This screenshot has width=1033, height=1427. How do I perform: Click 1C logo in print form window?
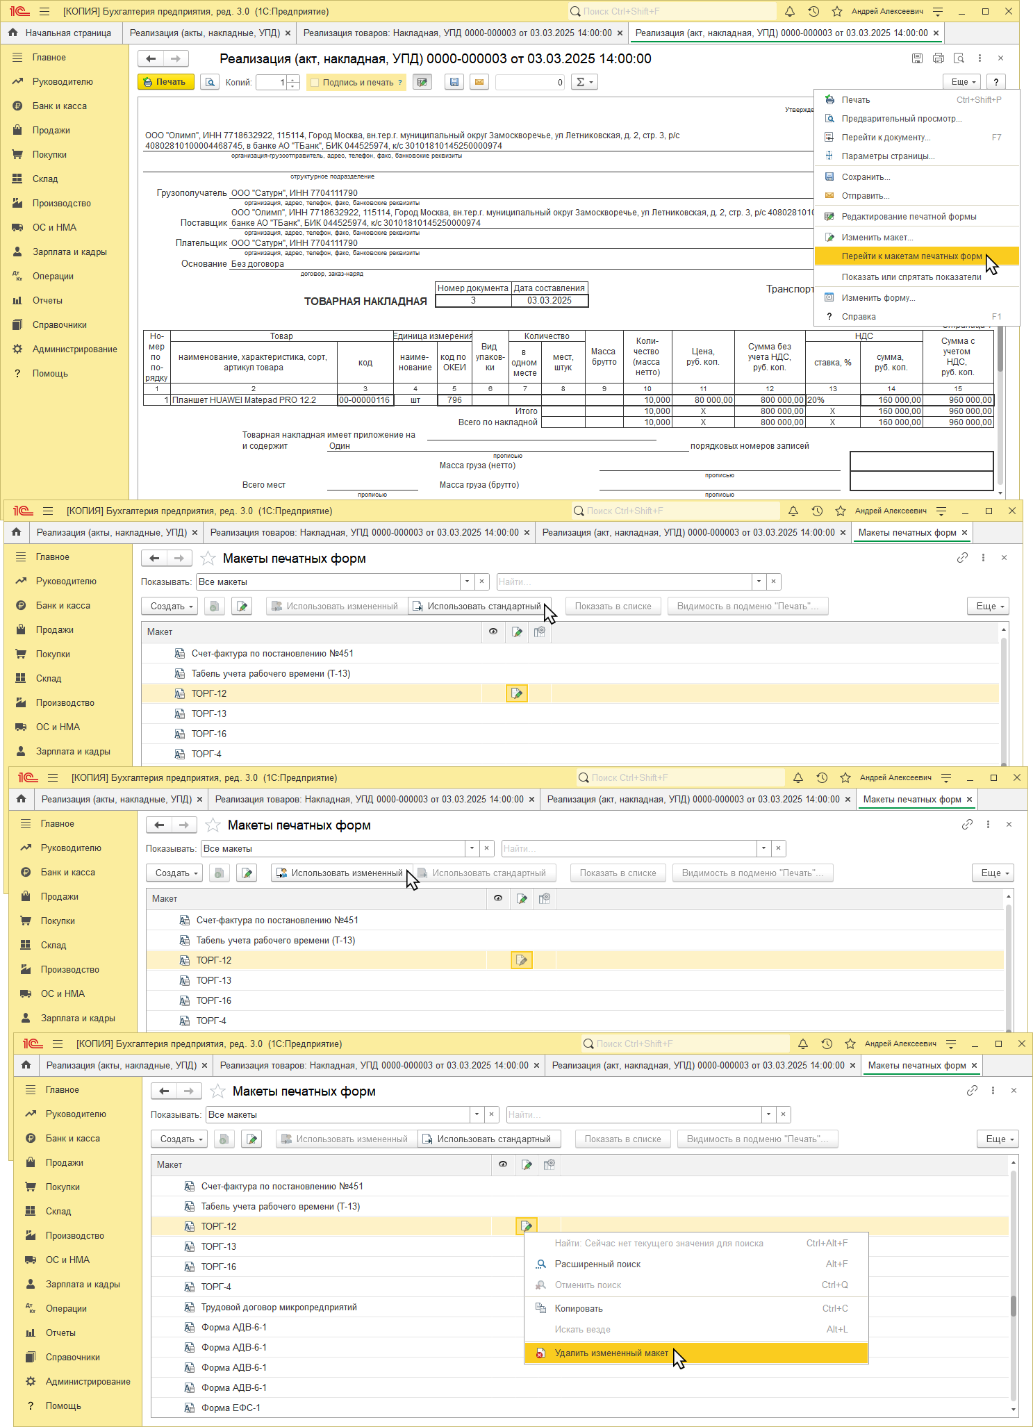19,11
